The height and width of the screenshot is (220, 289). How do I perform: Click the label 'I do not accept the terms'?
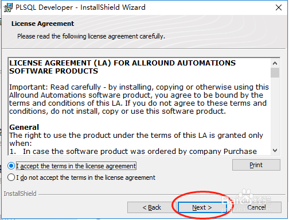pos(85,177)
